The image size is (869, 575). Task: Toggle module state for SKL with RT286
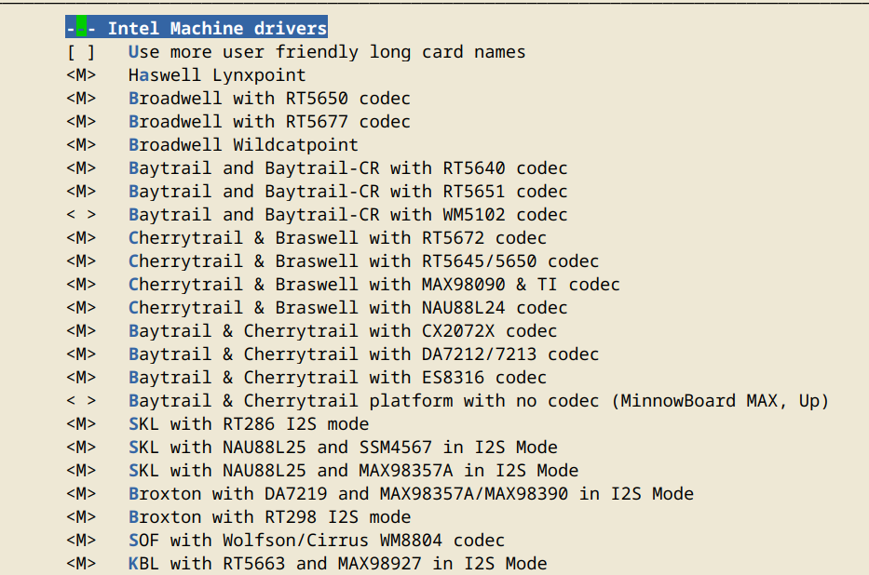click(81, 424)
